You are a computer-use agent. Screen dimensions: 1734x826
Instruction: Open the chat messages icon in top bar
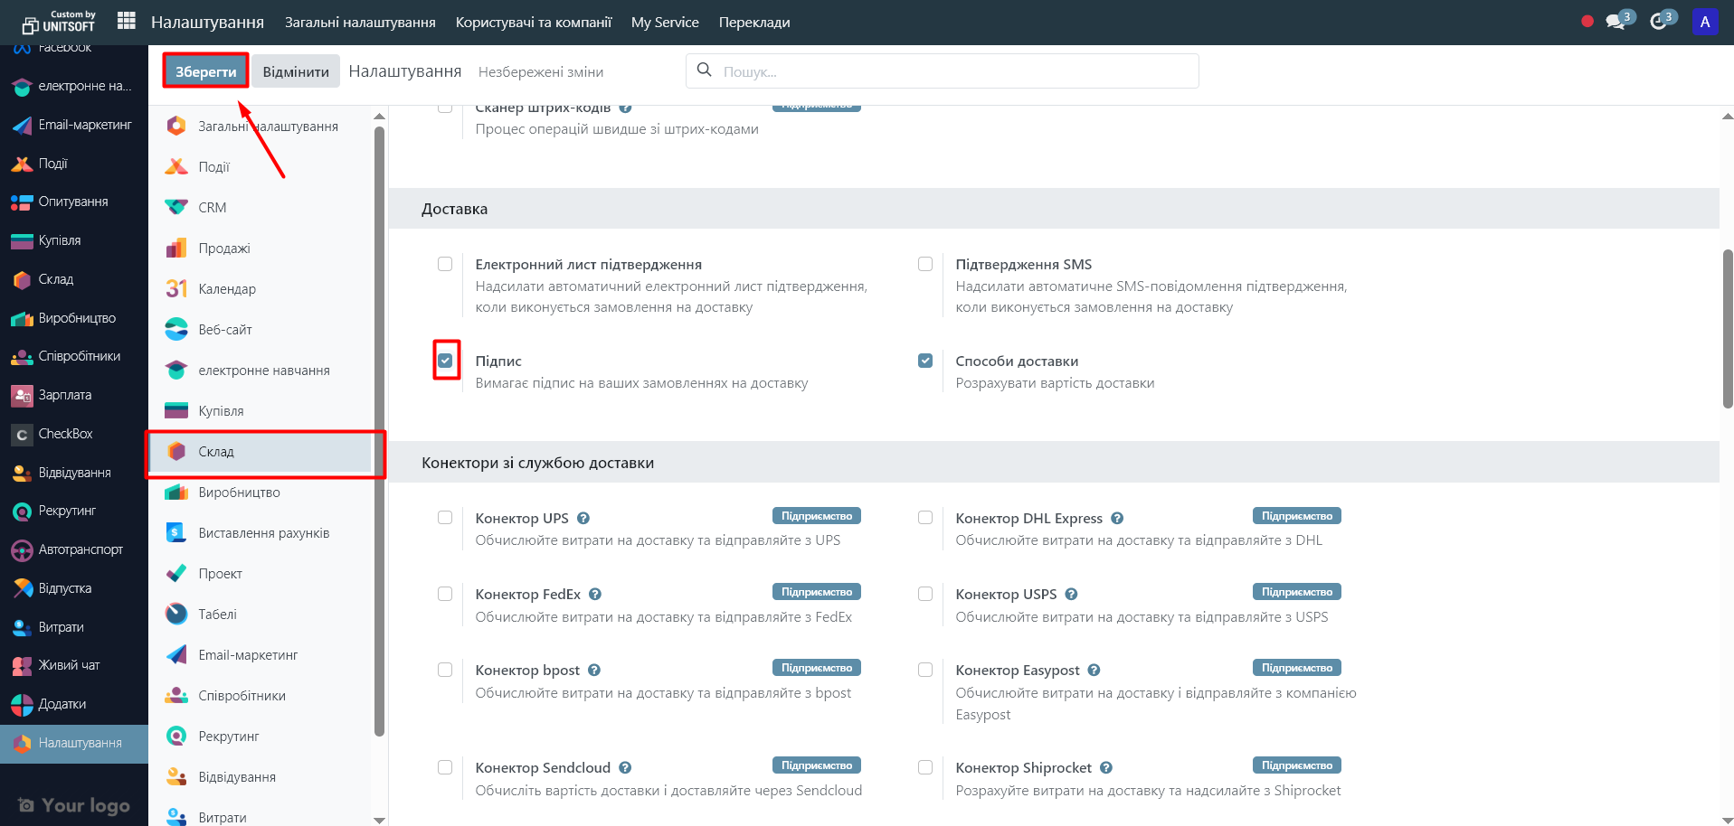click(1616, 22)
